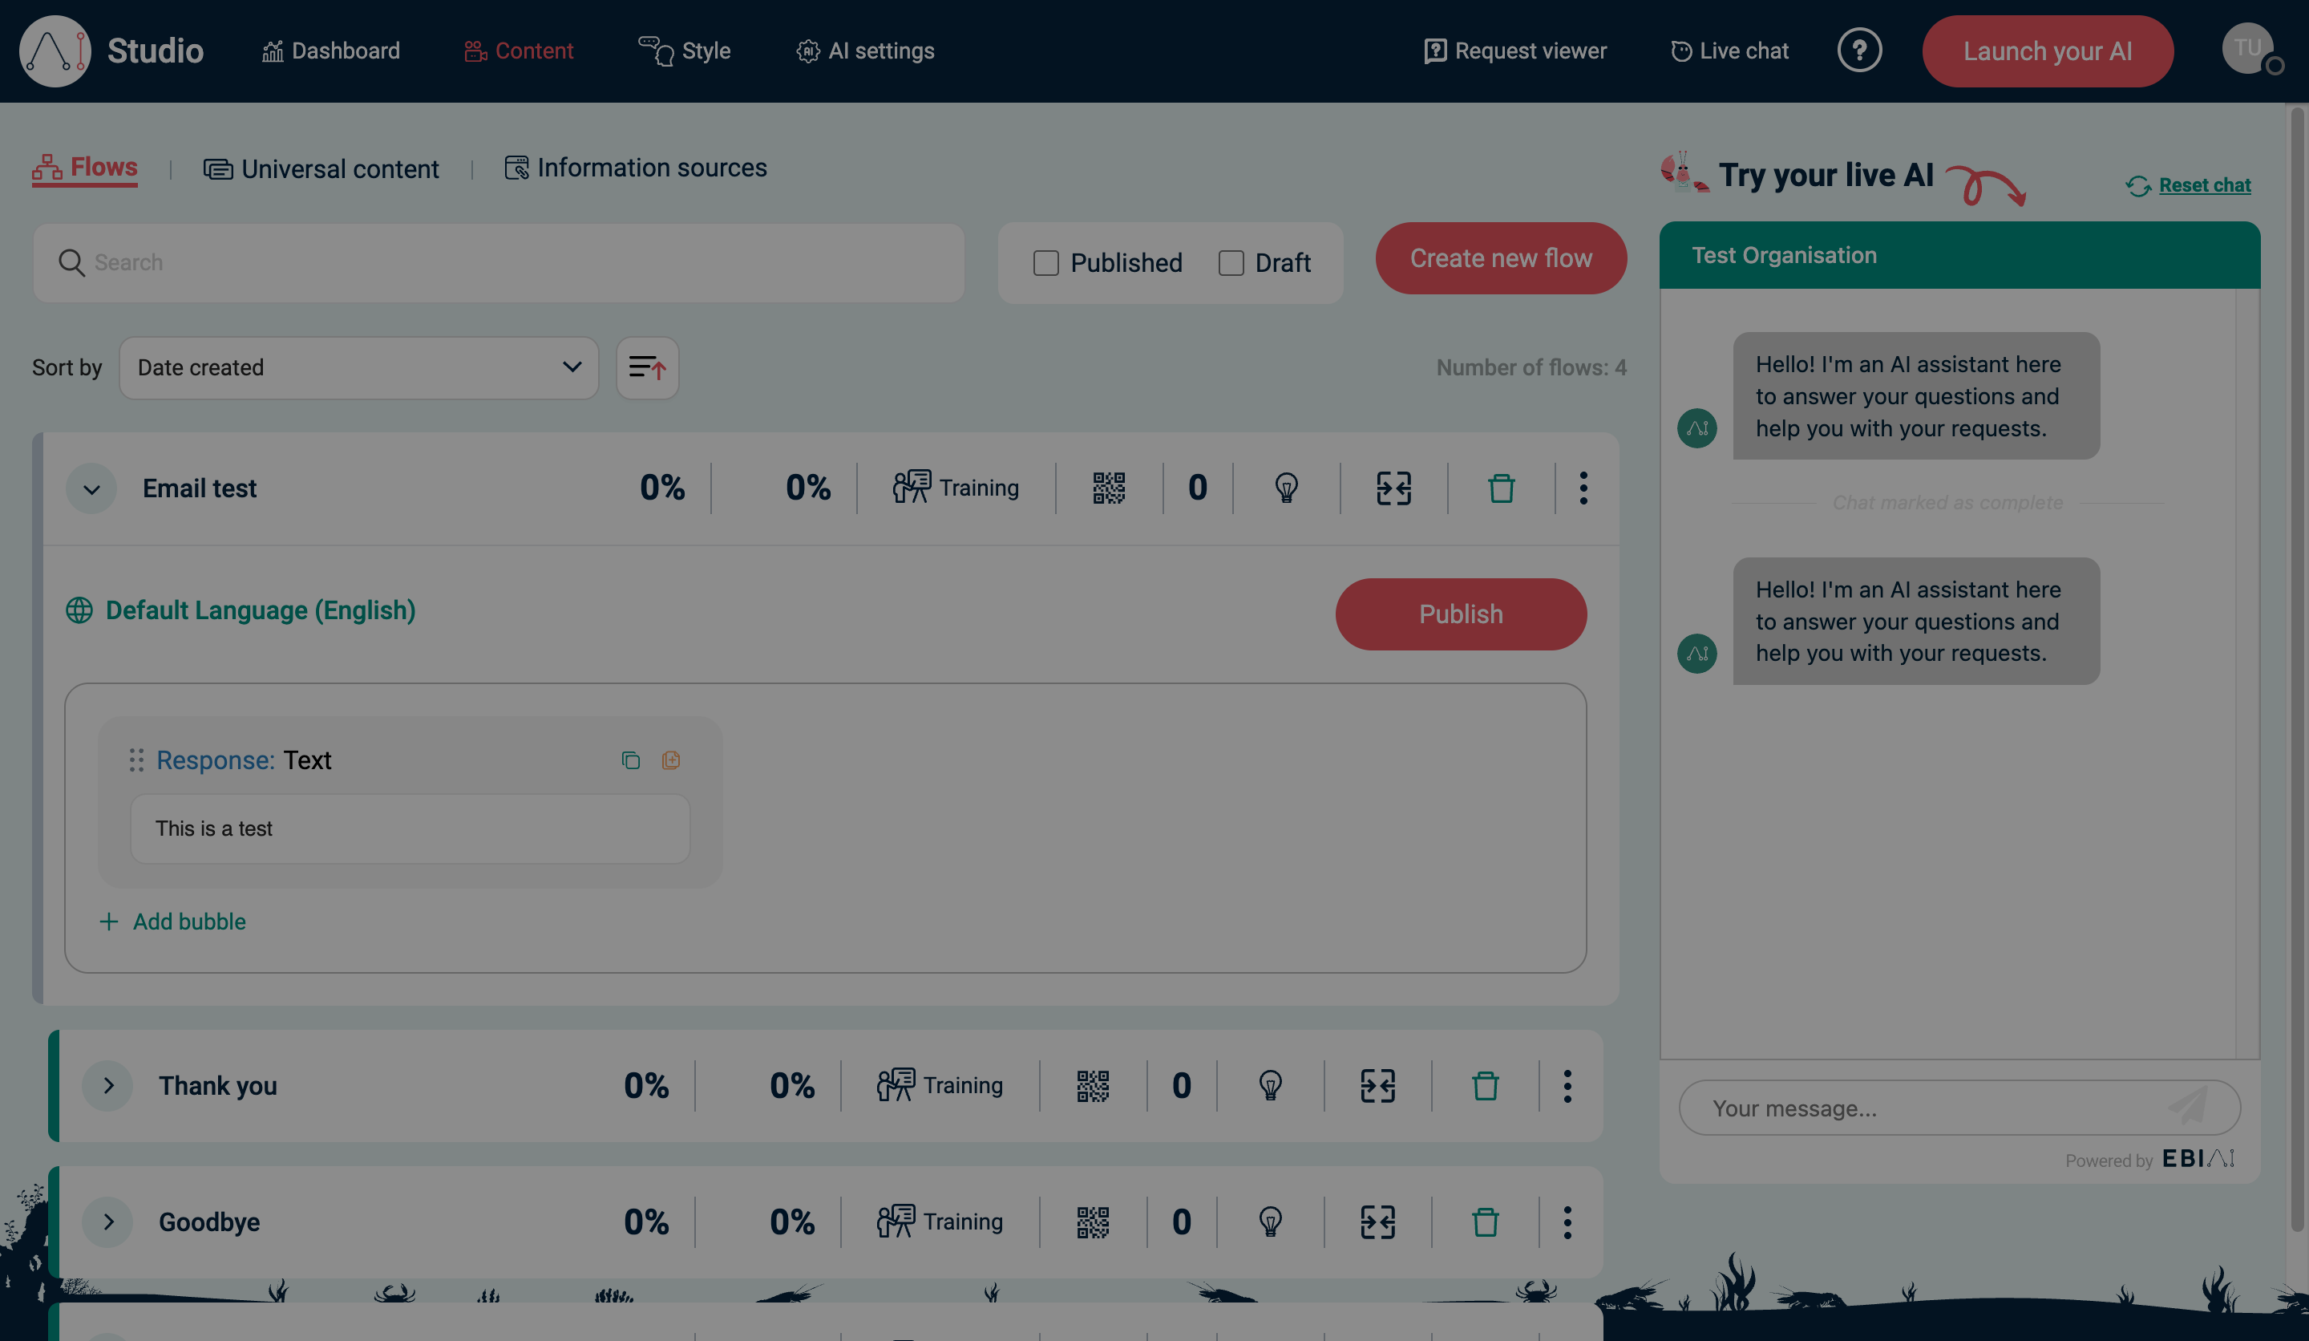Image resolution: width=2309 pixels, height=1341 pixels.
Task: Click the lightbulb icon on the Thank you flow
Action: 1270,1085
